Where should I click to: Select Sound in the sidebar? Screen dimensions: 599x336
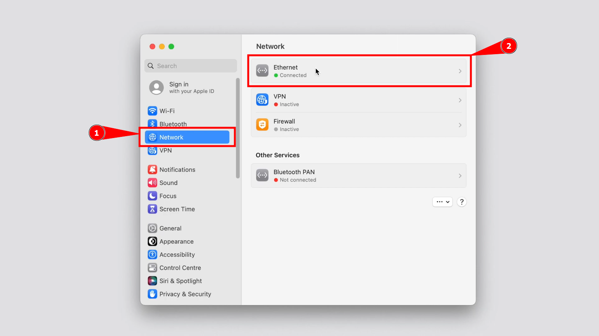(169, 183)
